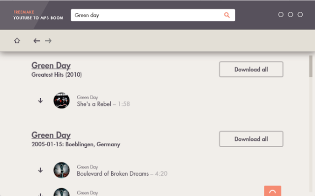Download all Boeblingen, Germany tracks

[x=251, y=139]
